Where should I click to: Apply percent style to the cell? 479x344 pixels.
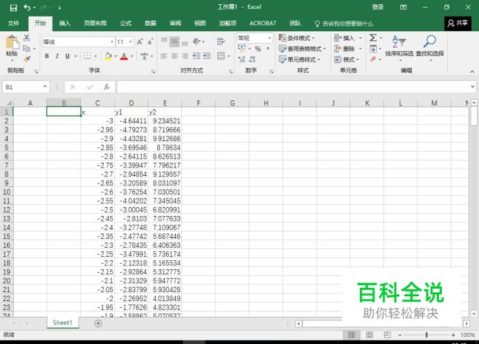coord(257,49)
